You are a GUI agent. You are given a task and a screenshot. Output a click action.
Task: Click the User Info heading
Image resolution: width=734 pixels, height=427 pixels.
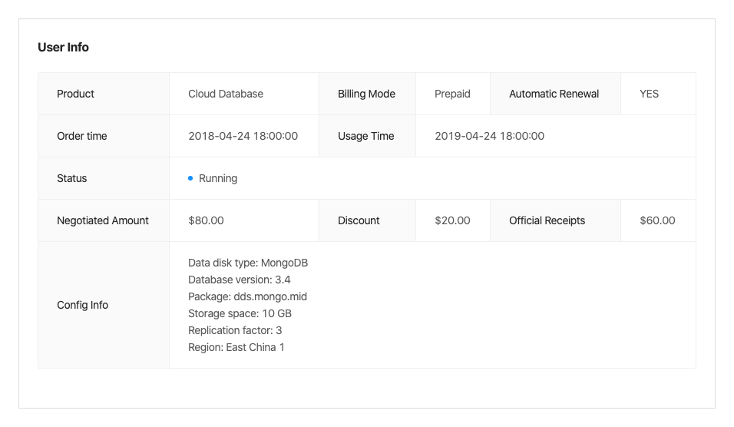tap(63, 48)
